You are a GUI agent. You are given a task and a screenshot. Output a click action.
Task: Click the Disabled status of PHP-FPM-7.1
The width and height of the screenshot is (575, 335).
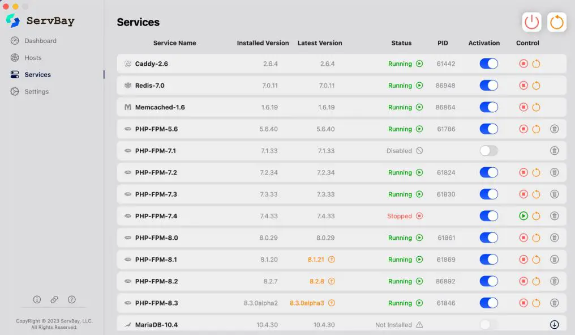click(399, 151)
